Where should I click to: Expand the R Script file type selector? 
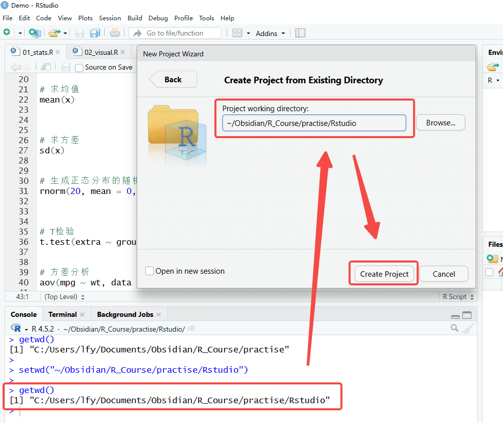[458, 297]
